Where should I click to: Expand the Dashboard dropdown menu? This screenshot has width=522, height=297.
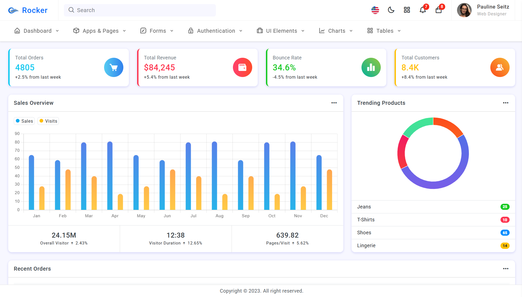click(x=37, y=31)
